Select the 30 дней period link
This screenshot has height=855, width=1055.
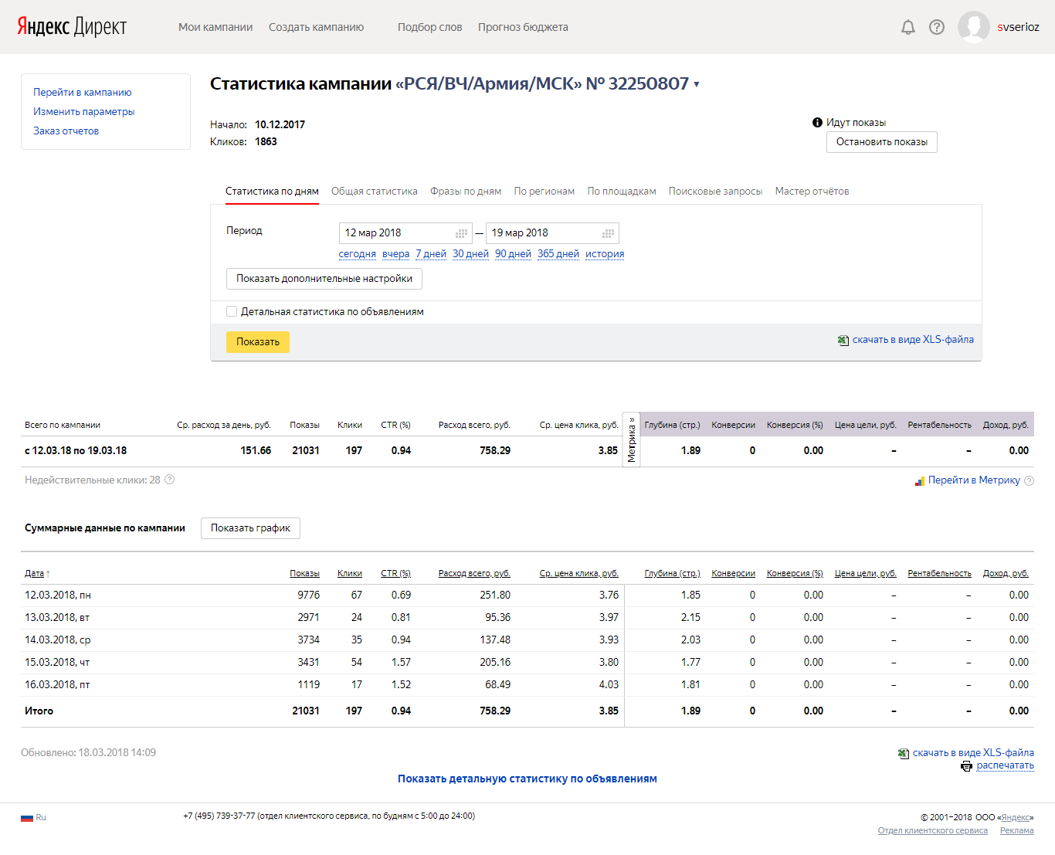(470, 253)
